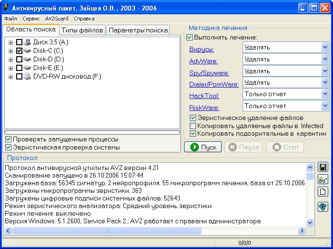Open the Сервис menu
333x249 pixels.
point(31,19)
